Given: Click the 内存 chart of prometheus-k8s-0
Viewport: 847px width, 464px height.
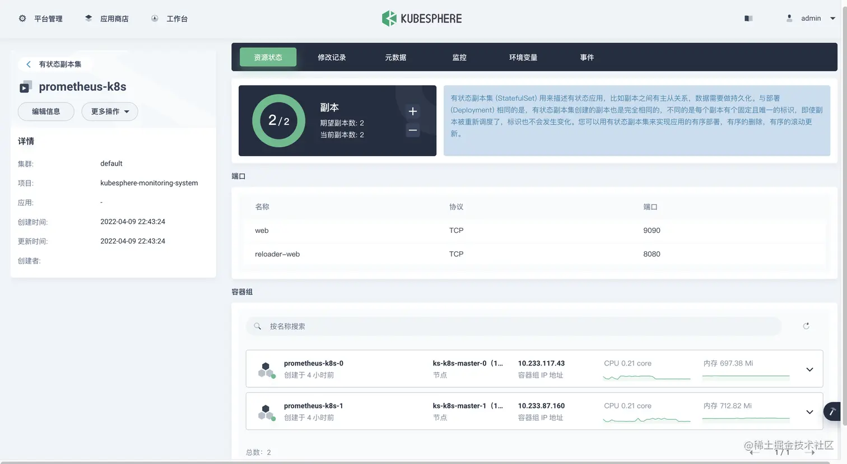Looking at the screenshot, I should coord(746,377).
